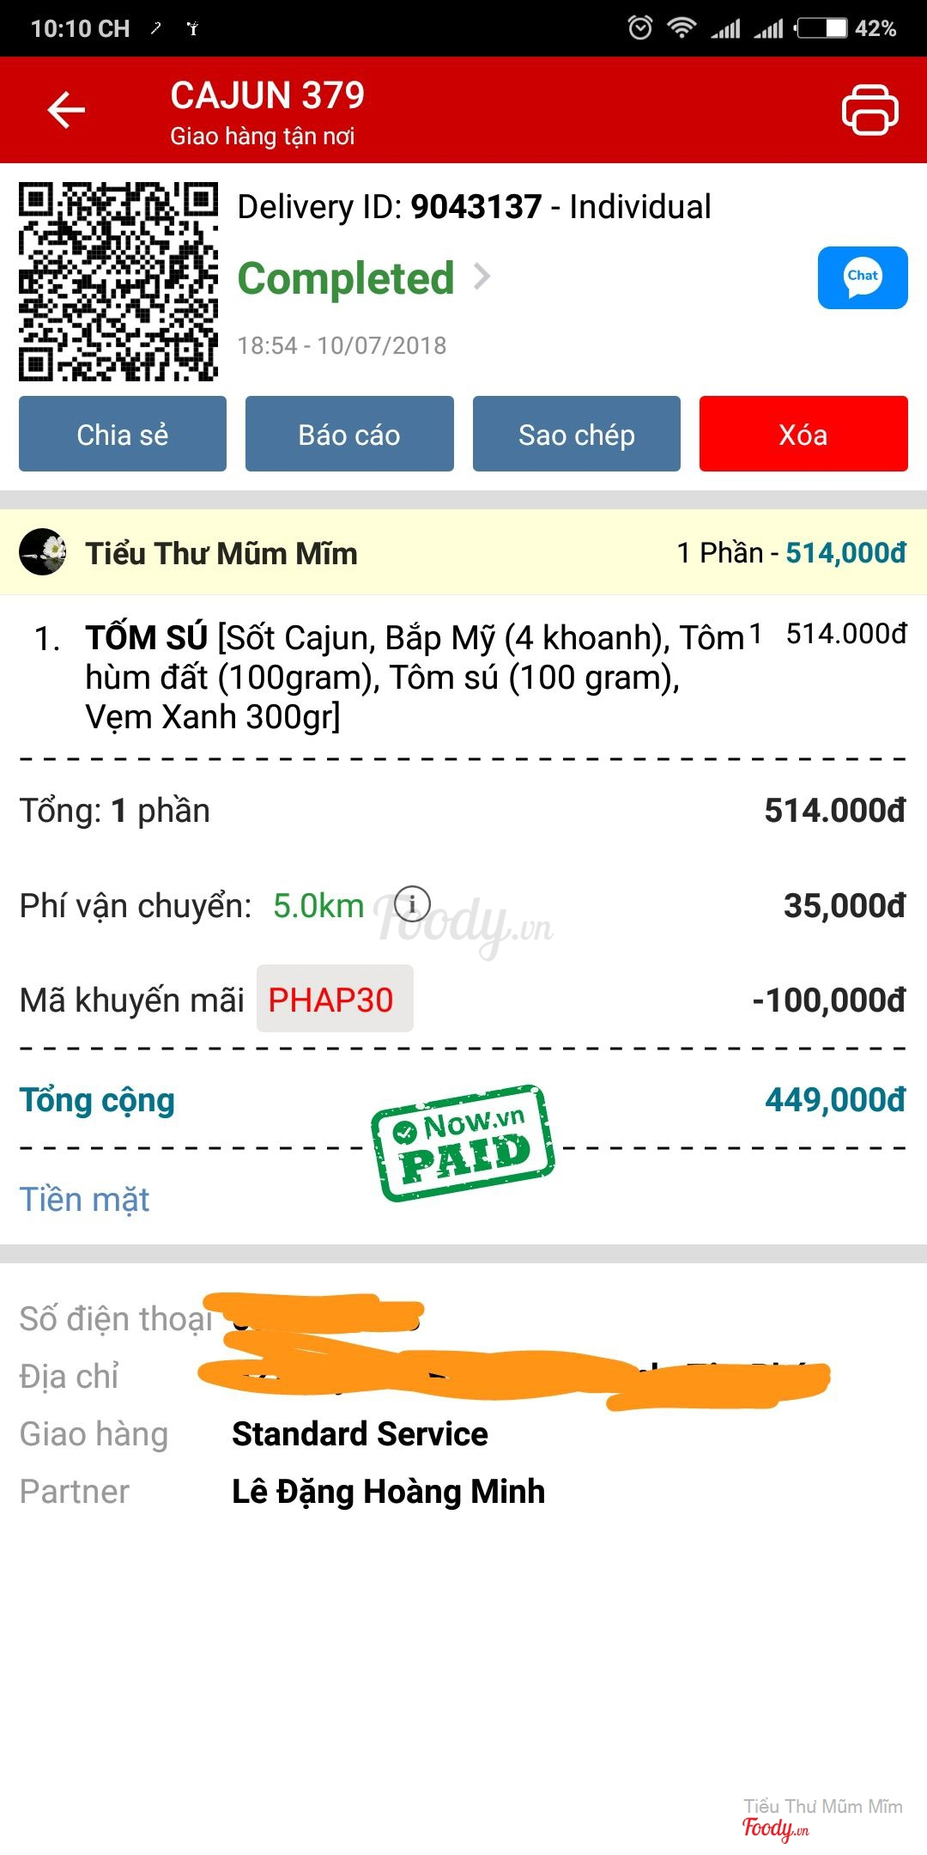Image resolution: width=927 pixels, height=1855 pixels.
Task: Tap the printer icon
Action: [869, 109]
